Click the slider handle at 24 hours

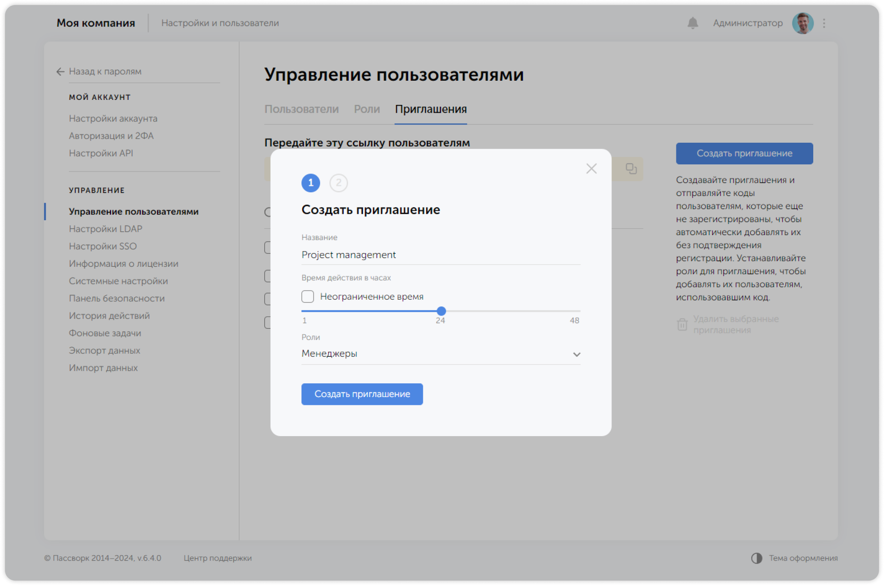tap(441, 311)
